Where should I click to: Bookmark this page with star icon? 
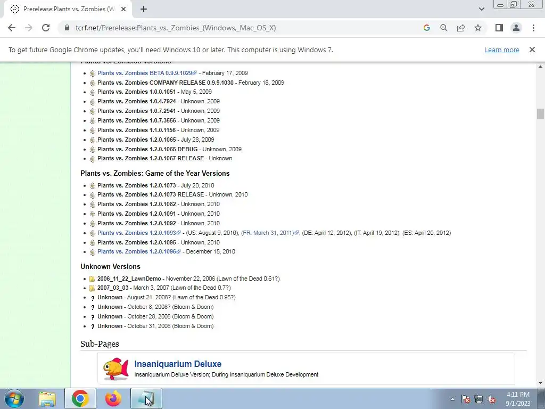point(478,28)
